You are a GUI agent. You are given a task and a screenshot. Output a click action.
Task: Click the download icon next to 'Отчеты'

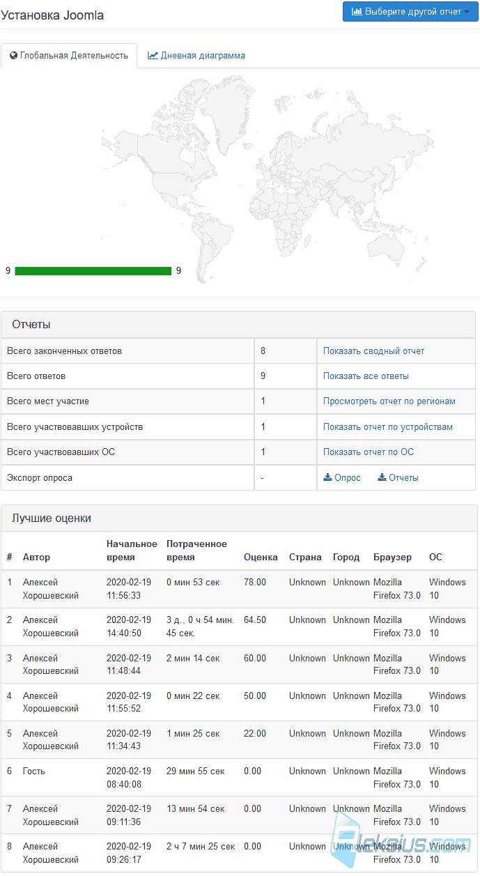point(382,477)
